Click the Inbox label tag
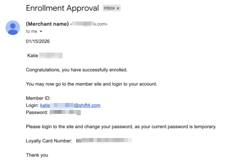Screen dimensions: 236x165 [x=109, y=8]
